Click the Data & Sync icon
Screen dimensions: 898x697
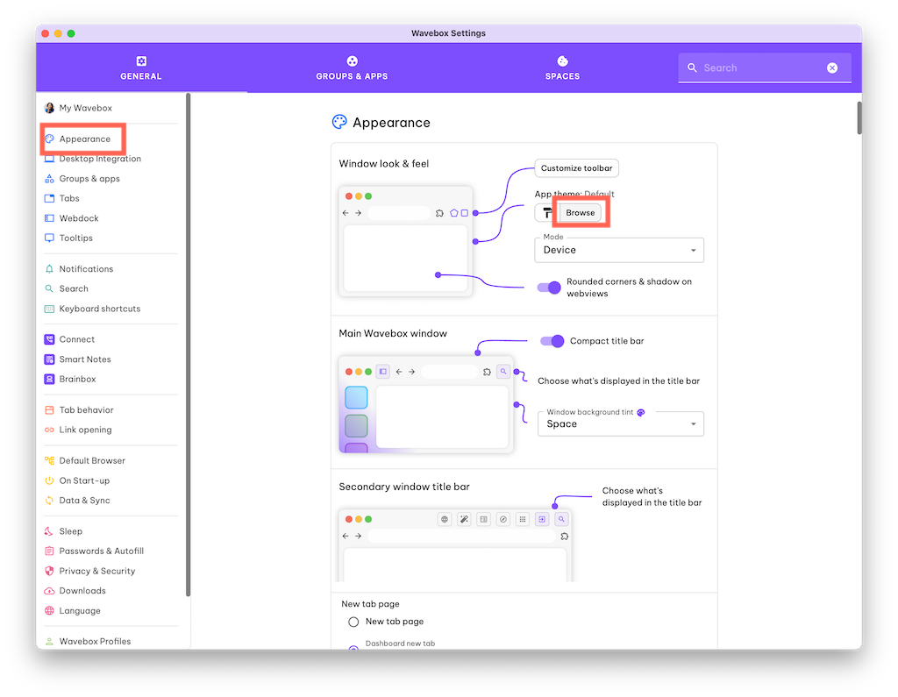[x=49, y=500]
